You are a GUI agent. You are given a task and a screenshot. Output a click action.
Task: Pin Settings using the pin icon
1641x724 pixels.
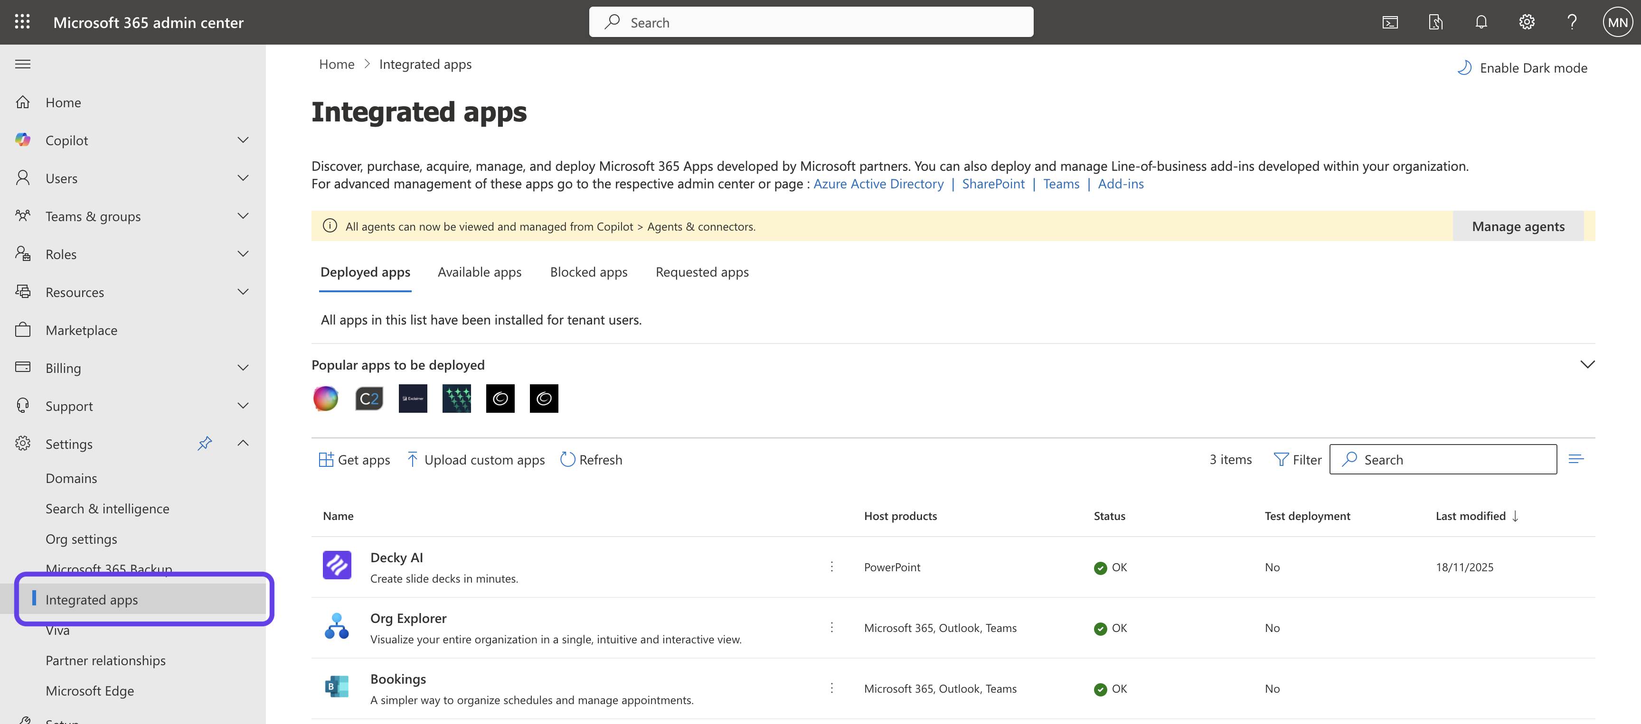[x=205, y=443]
